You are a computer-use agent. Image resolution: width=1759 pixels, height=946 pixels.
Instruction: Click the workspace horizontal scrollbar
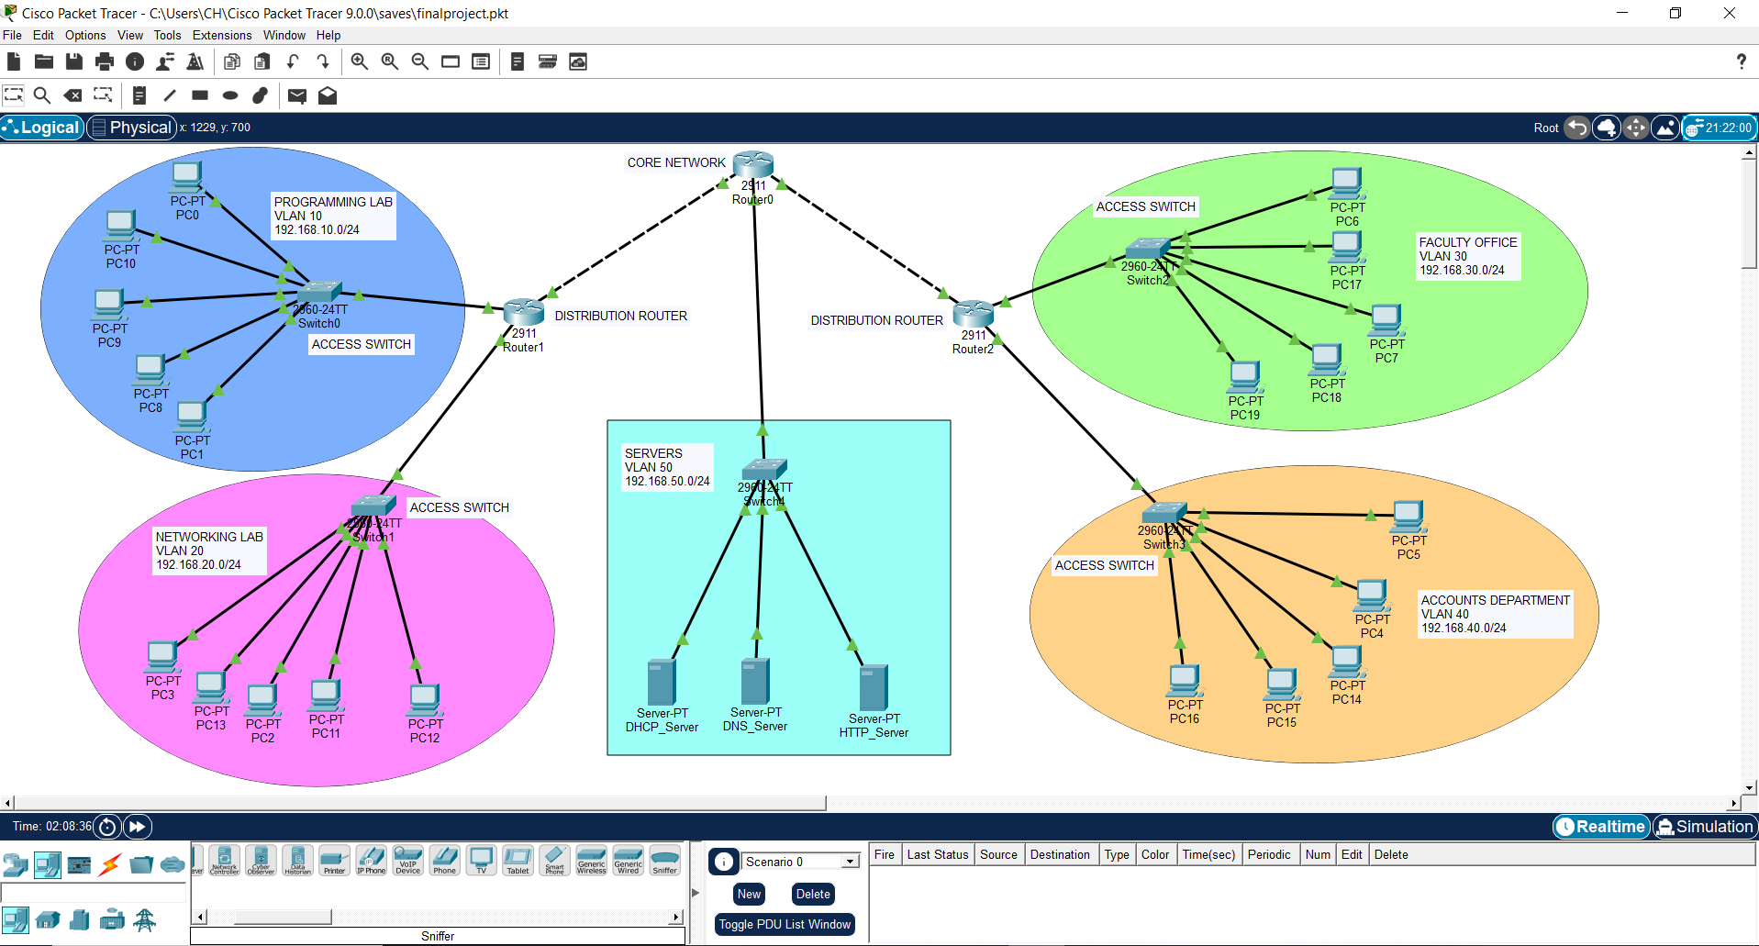click(x=420, y=803)
